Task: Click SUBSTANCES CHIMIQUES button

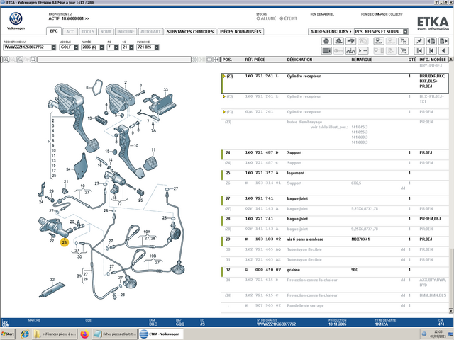Action: pyautogui.click(x=190, y=31)
